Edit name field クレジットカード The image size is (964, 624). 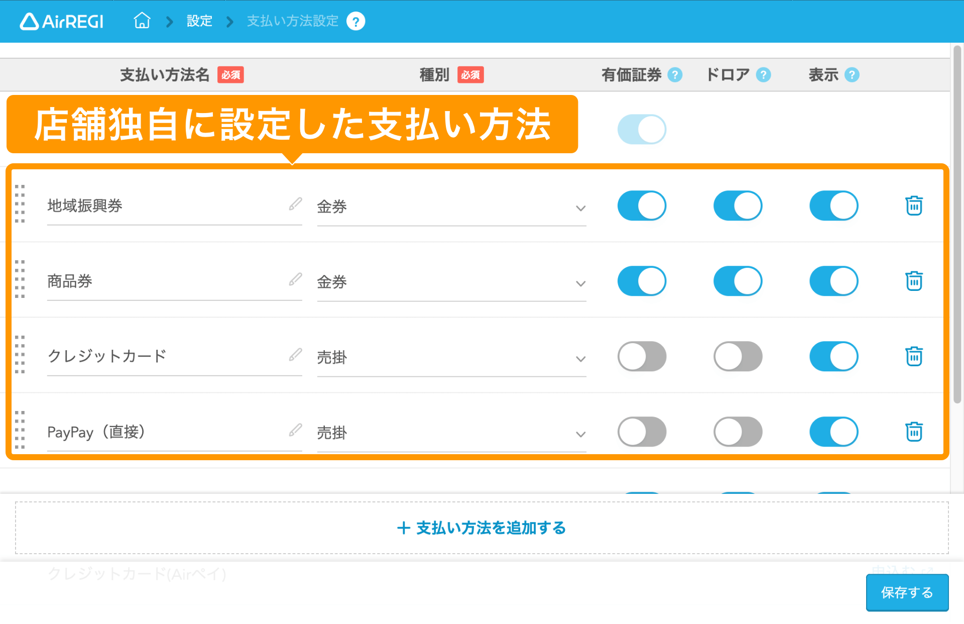[x=174, y=357]
